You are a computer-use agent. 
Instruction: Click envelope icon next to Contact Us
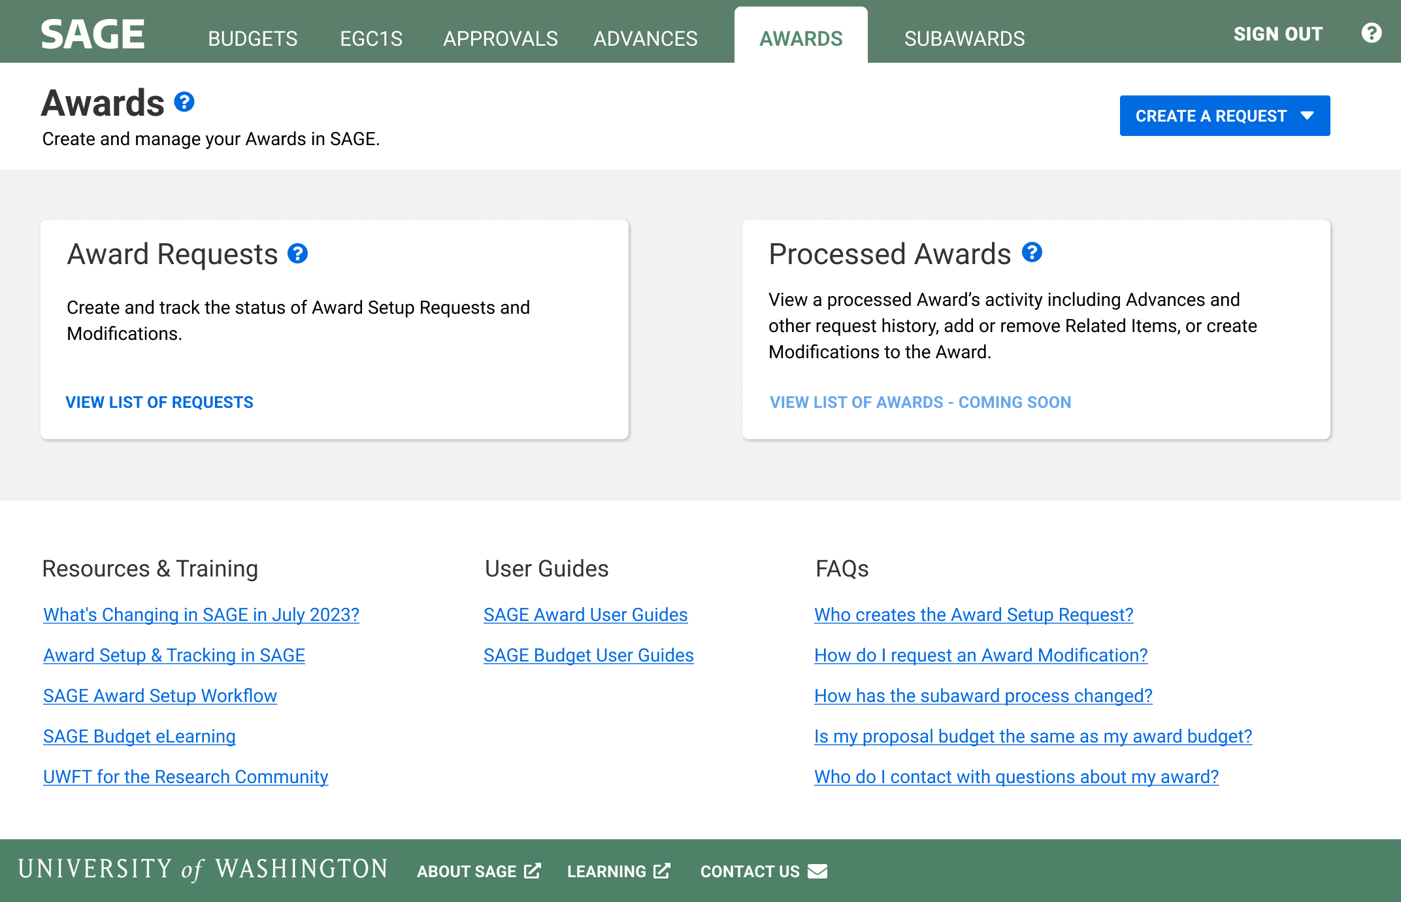[817, 871]
